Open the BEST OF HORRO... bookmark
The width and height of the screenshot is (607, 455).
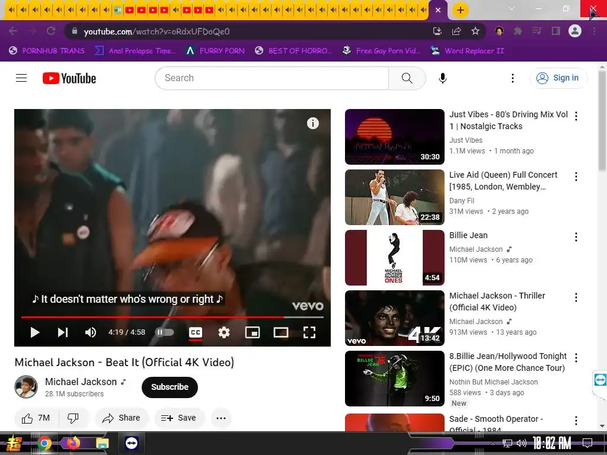click(293, 51)
